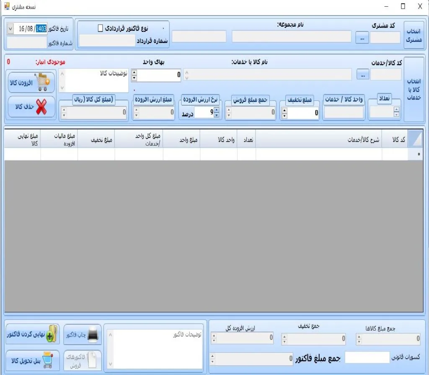Click into the کسورات قانونی input field

[x=367, y=357]
